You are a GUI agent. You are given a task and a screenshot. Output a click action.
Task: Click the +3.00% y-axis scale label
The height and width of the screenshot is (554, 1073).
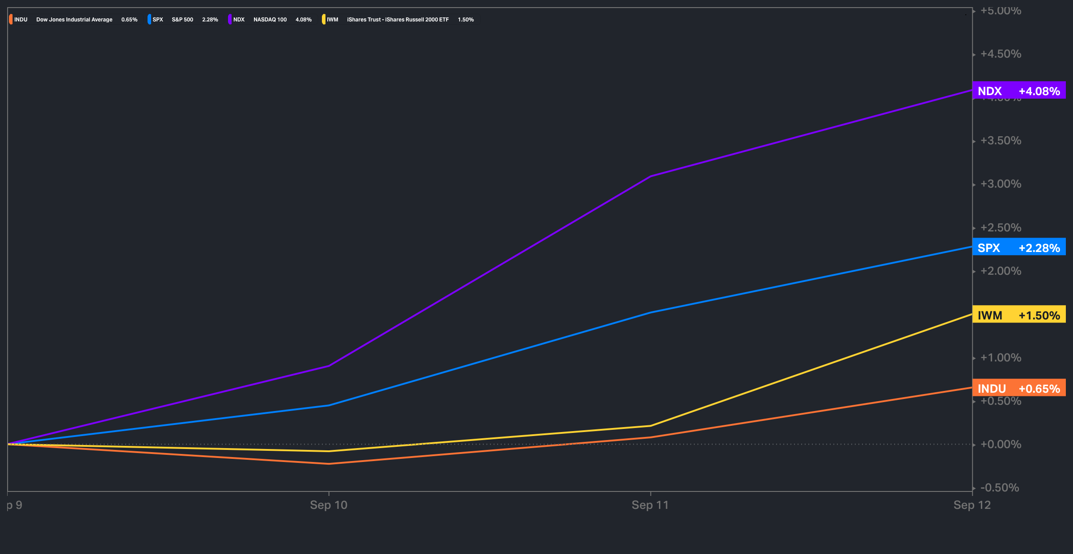click(1001, 184)
